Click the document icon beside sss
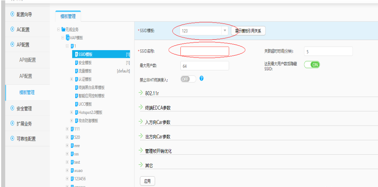This screenshot has width=378, height=187. (x=72, y=154)
